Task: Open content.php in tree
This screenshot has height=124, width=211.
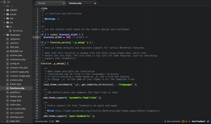Action: 16,80
